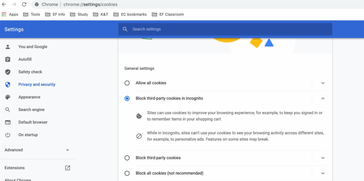364x181 pixels.
Task: Collapse Block third-party cookies in Incognito details
Action: click(323, 99)
